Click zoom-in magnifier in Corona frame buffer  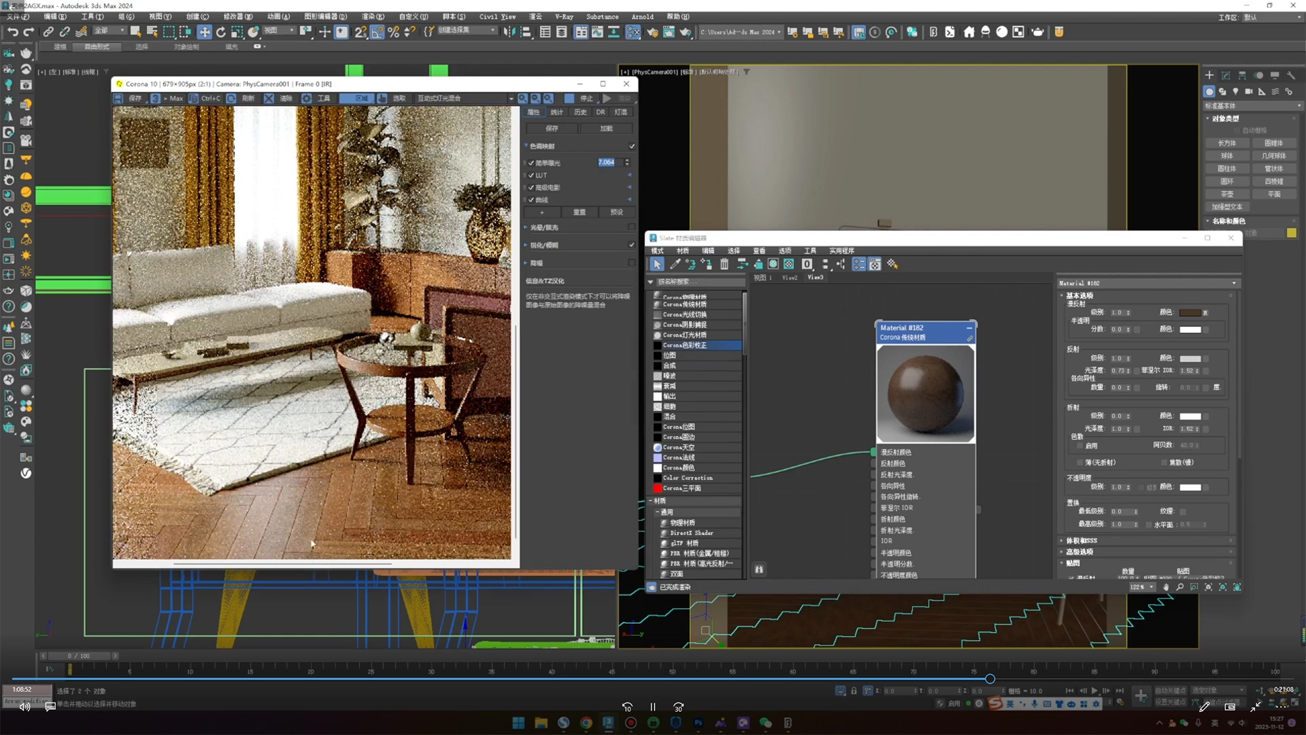tap(522, 98)
